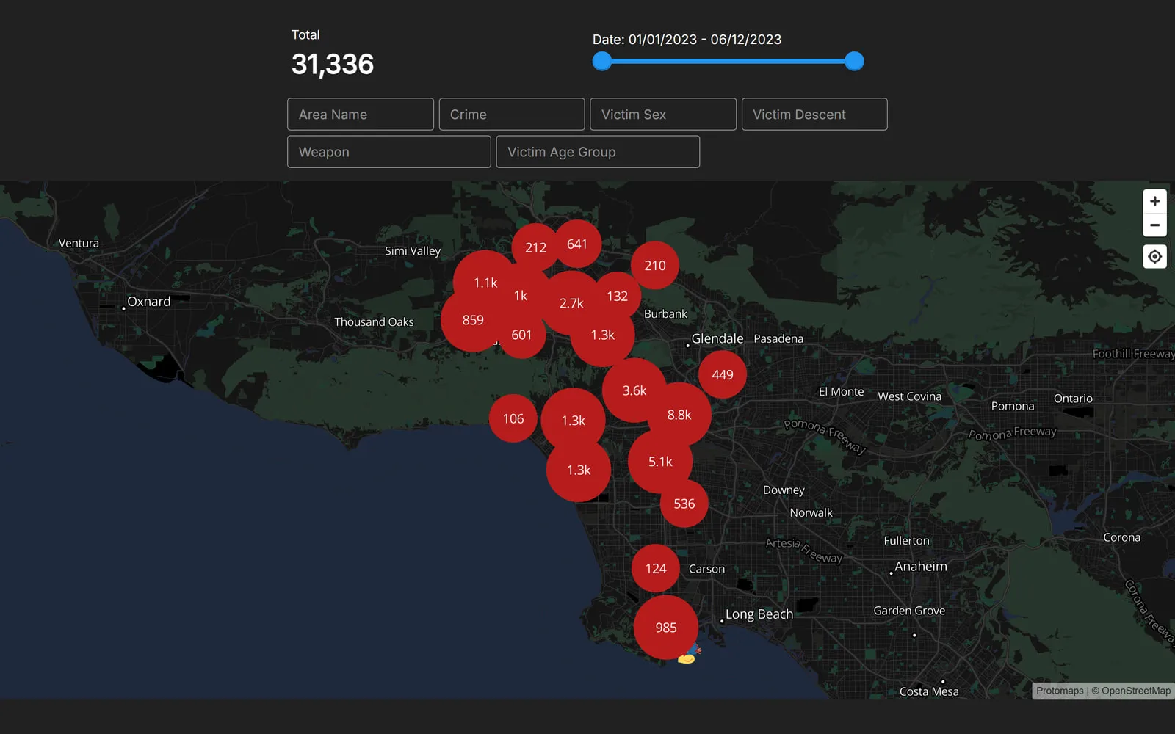This screenshot has height=734, width=1175.
Task: Click the Anaheim map label
Action: tap(921, 567)
